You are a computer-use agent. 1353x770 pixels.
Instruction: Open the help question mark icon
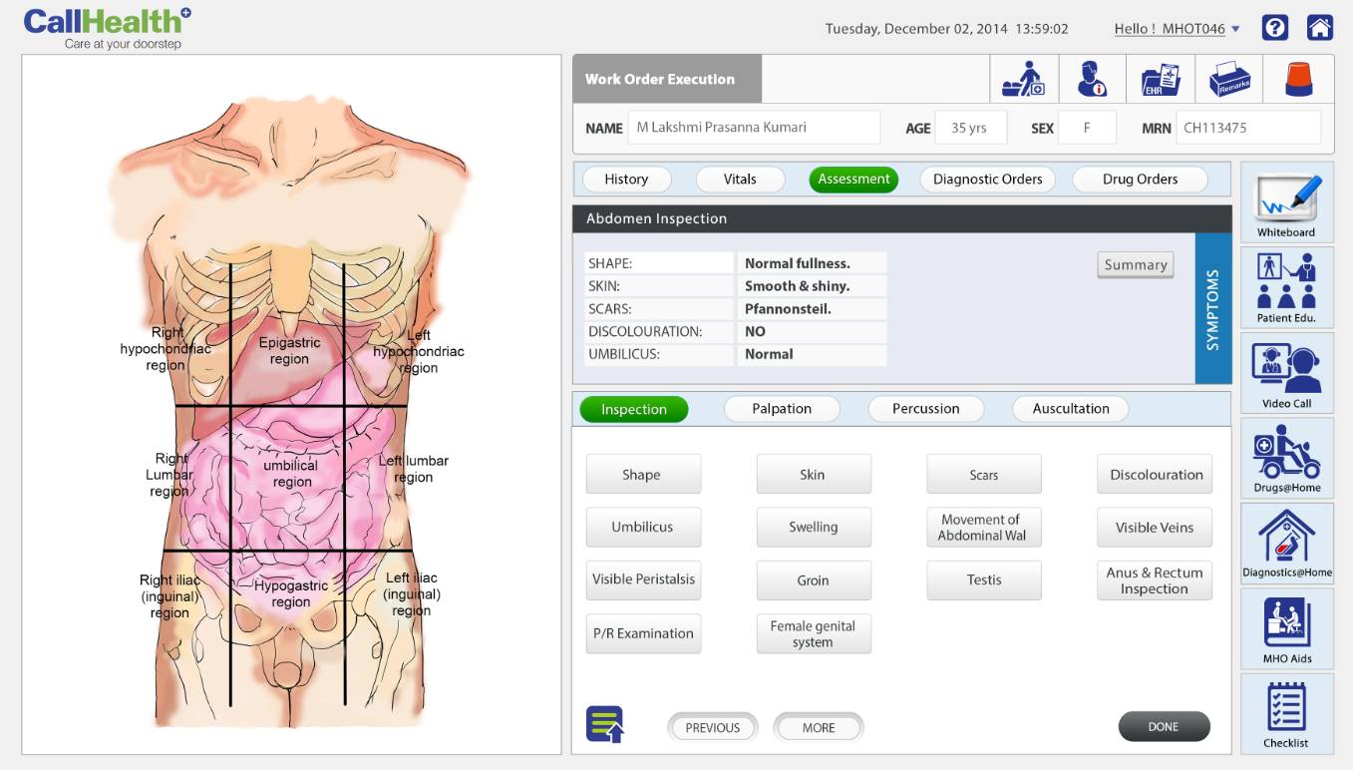(1275, 28)
